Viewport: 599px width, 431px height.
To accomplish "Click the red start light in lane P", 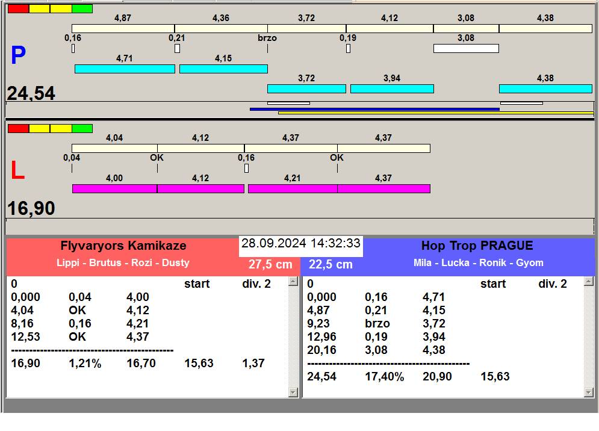I will (18, 9).
